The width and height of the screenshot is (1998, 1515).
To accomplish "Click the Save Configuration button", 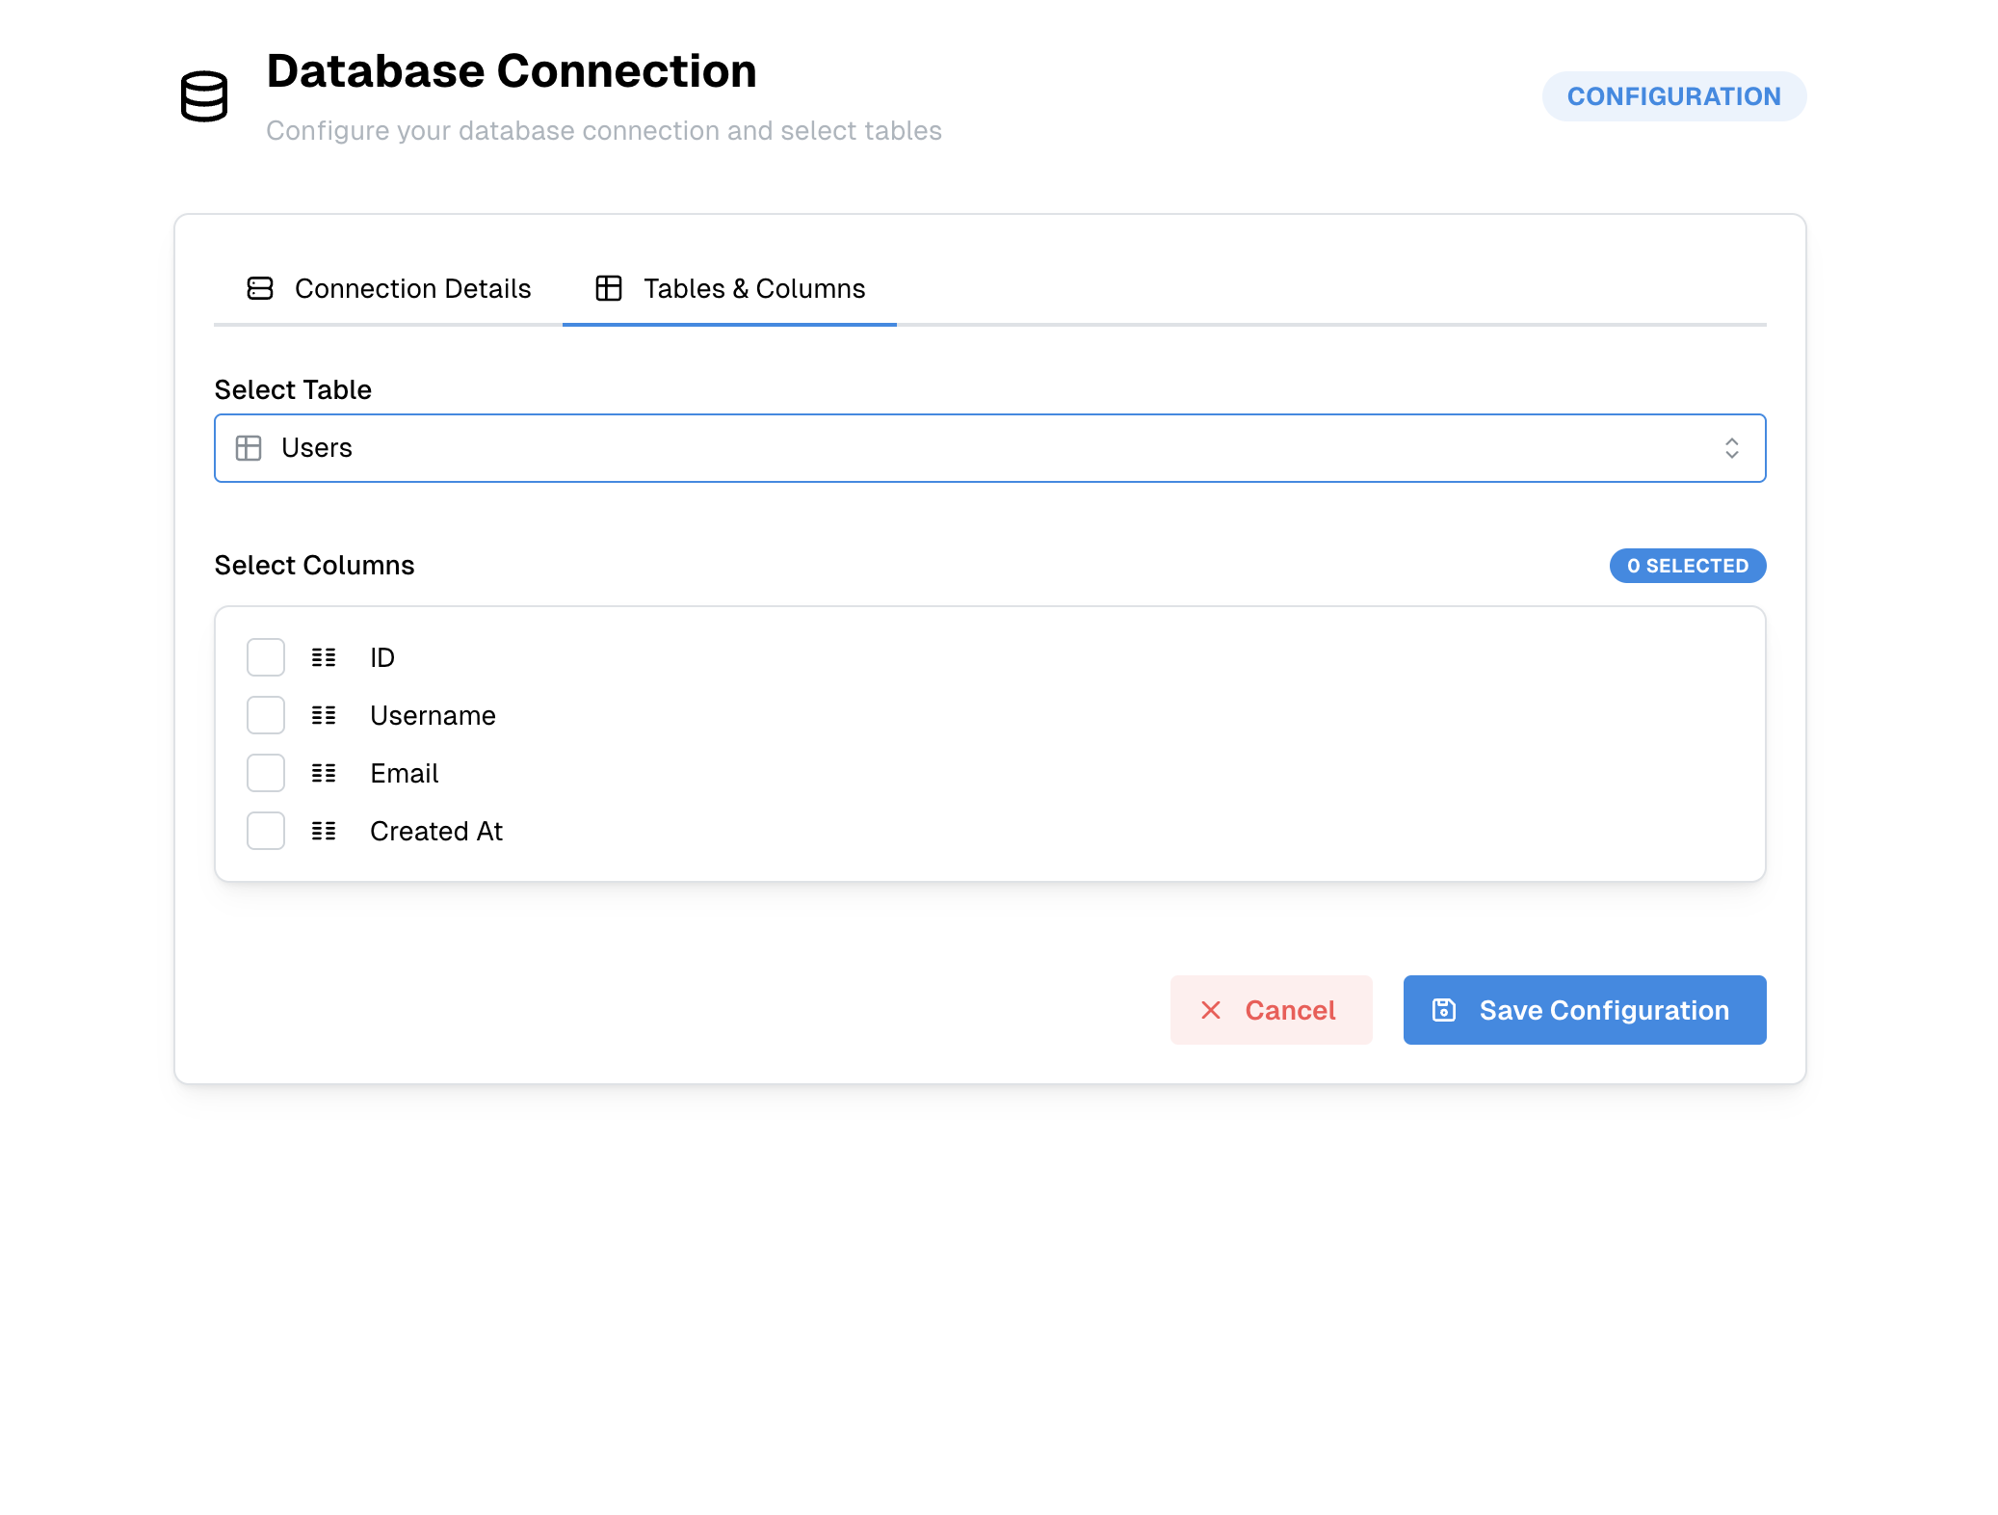I will click(1584, 1010).
